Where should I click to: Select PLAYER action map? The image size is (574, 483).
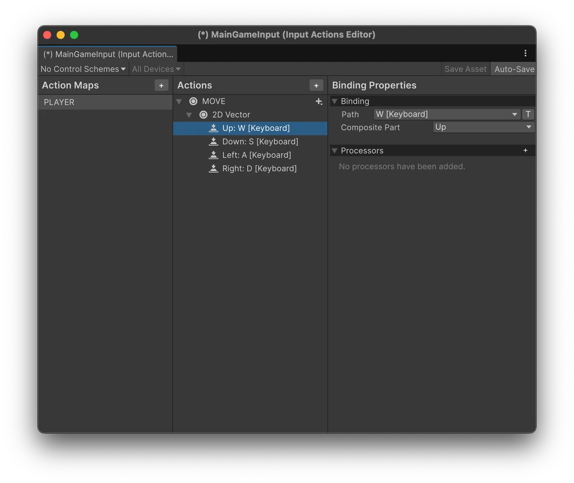(x=105, y=102)
